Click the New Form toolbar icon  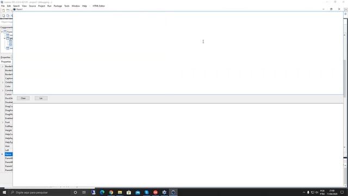coord(8,10)
